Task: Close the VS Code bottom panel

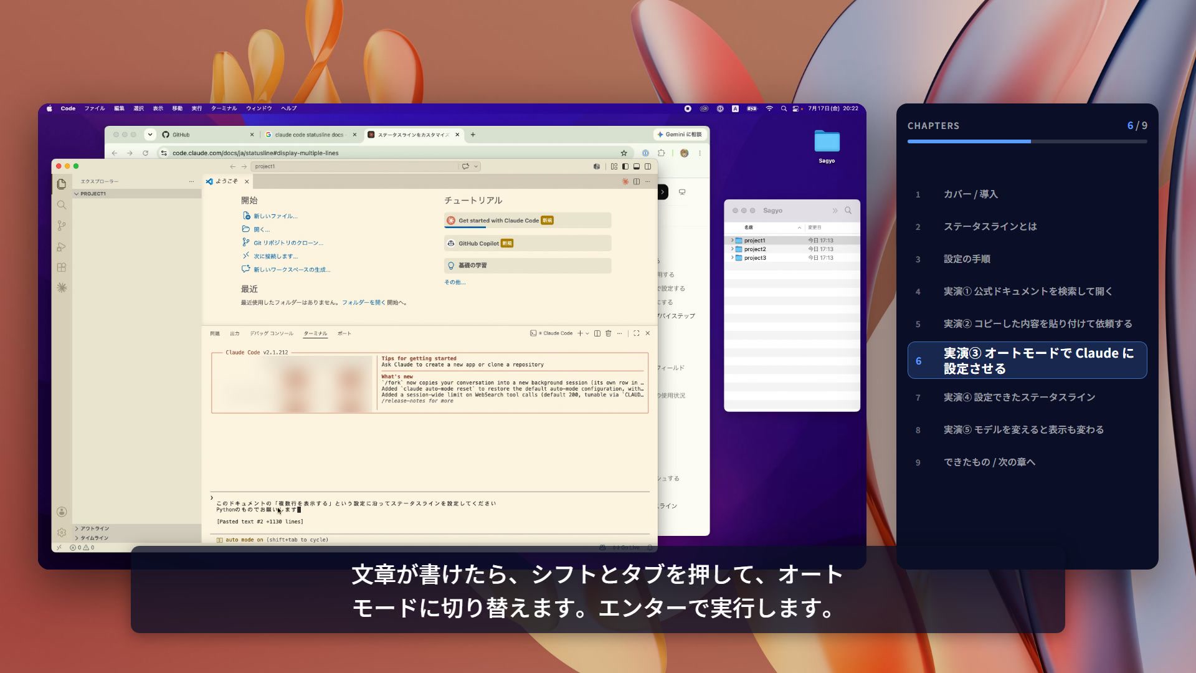Action: tap(648, 333)
